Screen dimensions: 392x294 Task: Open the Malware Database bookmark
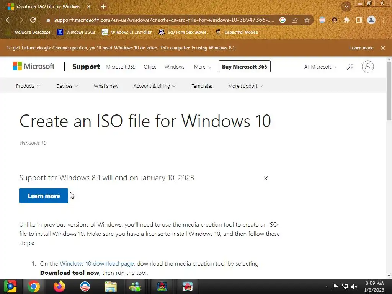(29, 32)
